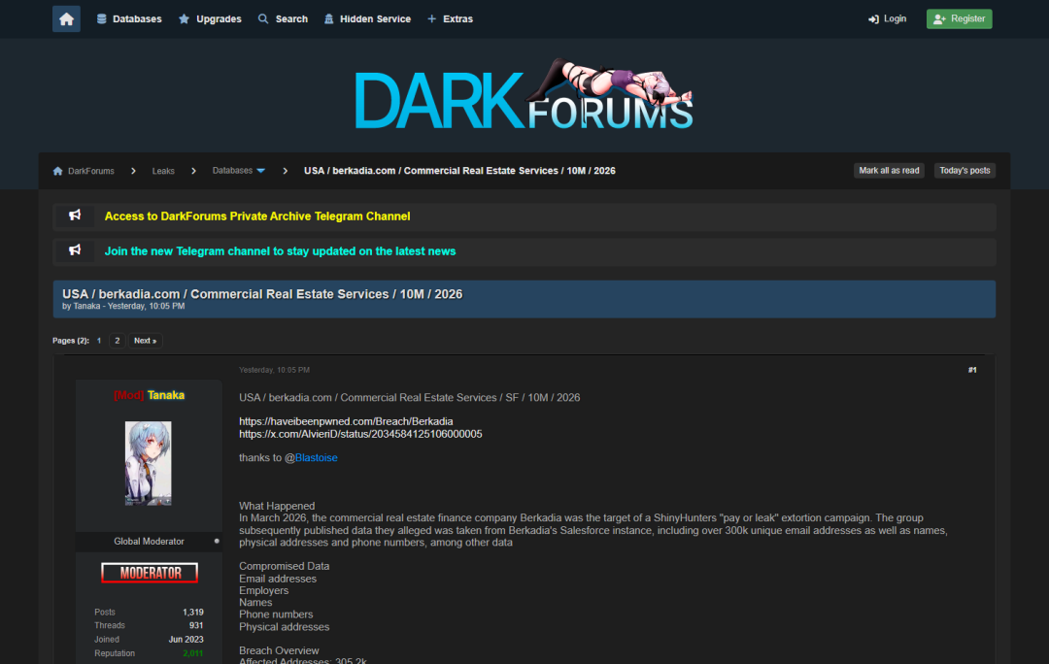
Task: Click the Posts count 1,319
Action: [x=192, y=612]
